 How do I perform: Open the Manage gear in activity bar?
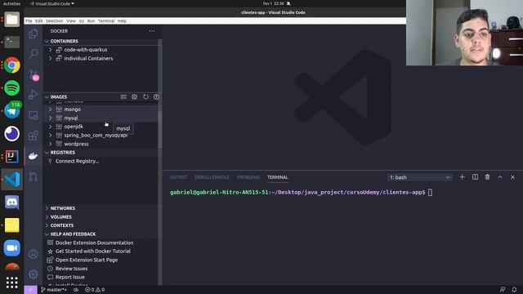[x=33, y=274]
